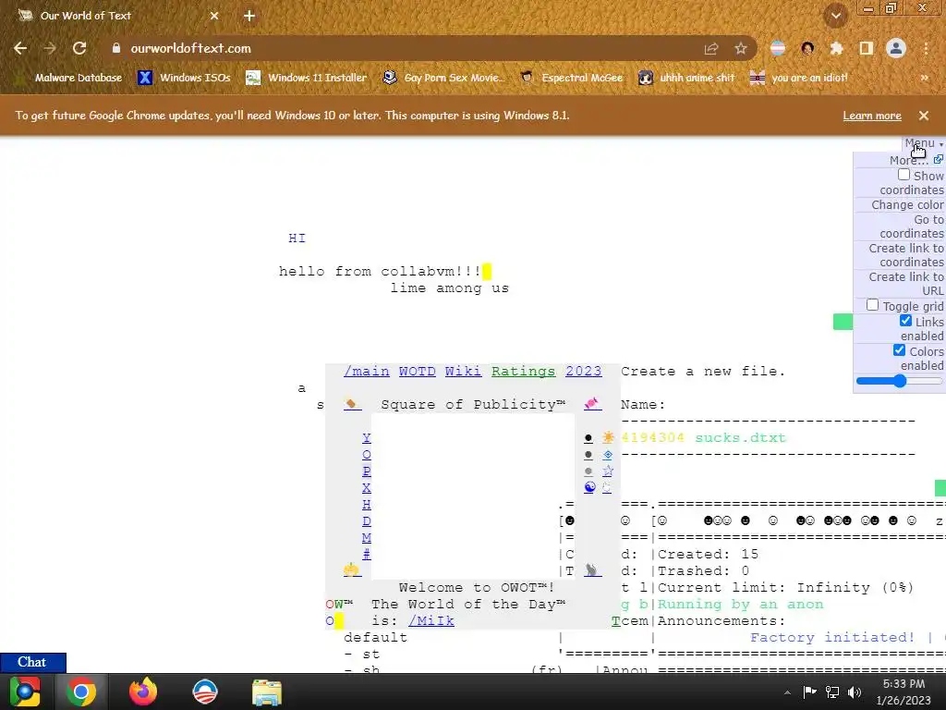
Task: Open the Extensions puzzle icon
Action: click(836, 48)
